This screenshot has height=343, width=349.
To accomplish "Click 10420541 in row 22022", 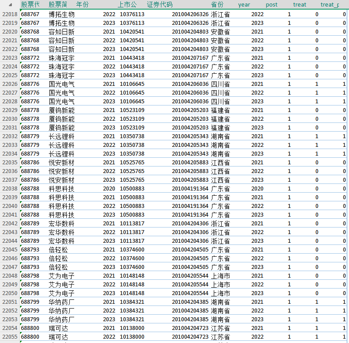I will pyautogui.click(x=132, y=49).
